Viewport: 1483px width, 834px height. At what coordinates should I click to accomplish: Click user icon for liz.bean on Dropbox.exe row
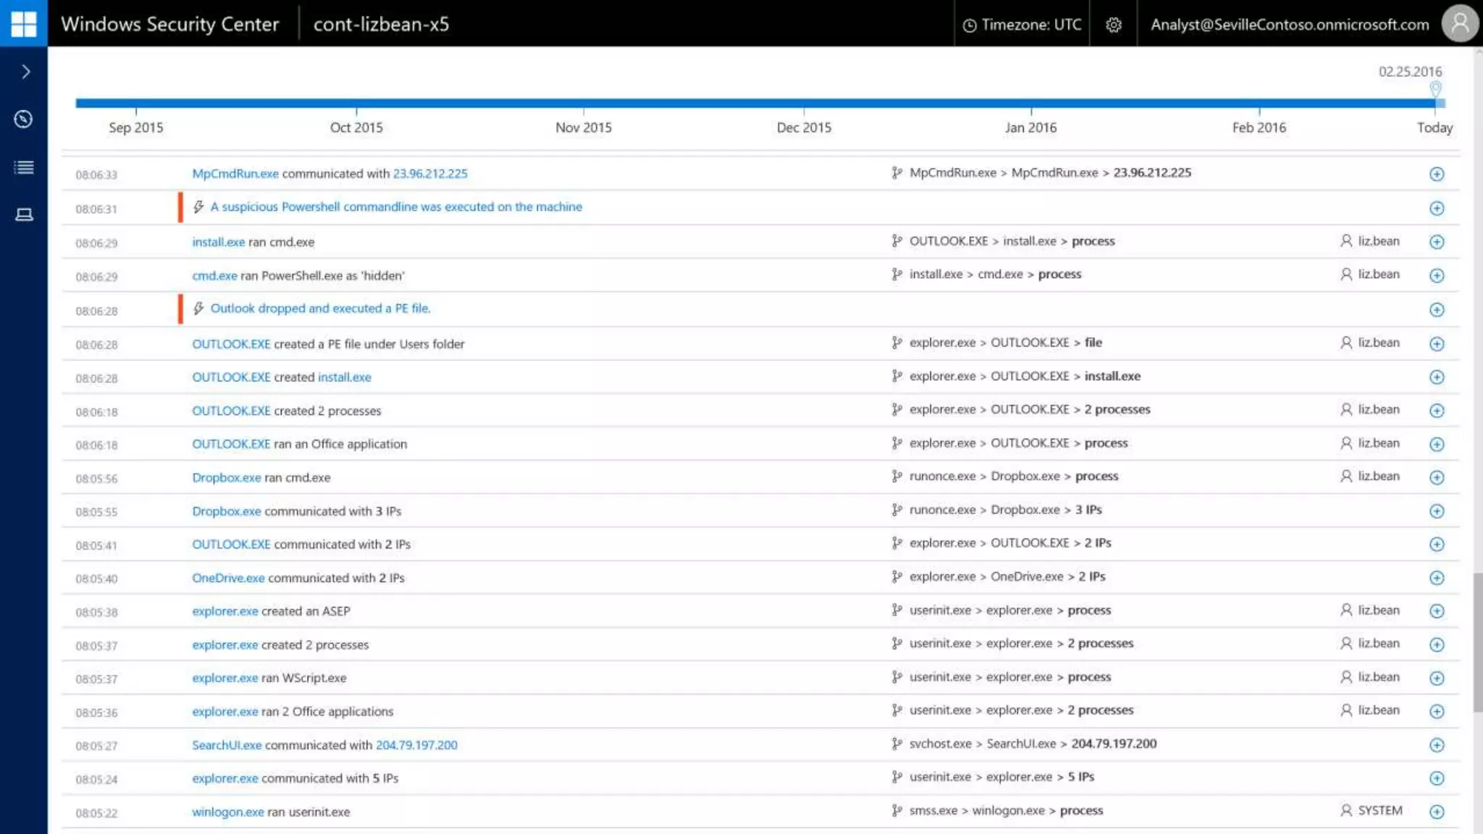click(x=1345, y=476)
